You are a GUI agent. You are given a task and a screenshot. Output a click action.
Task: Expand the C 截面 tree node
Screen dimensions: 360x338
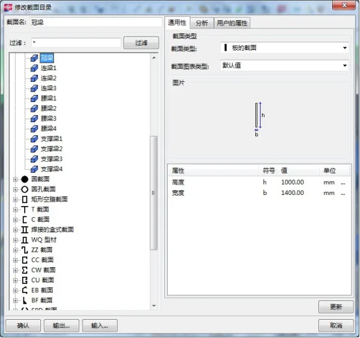coord(15,220)
